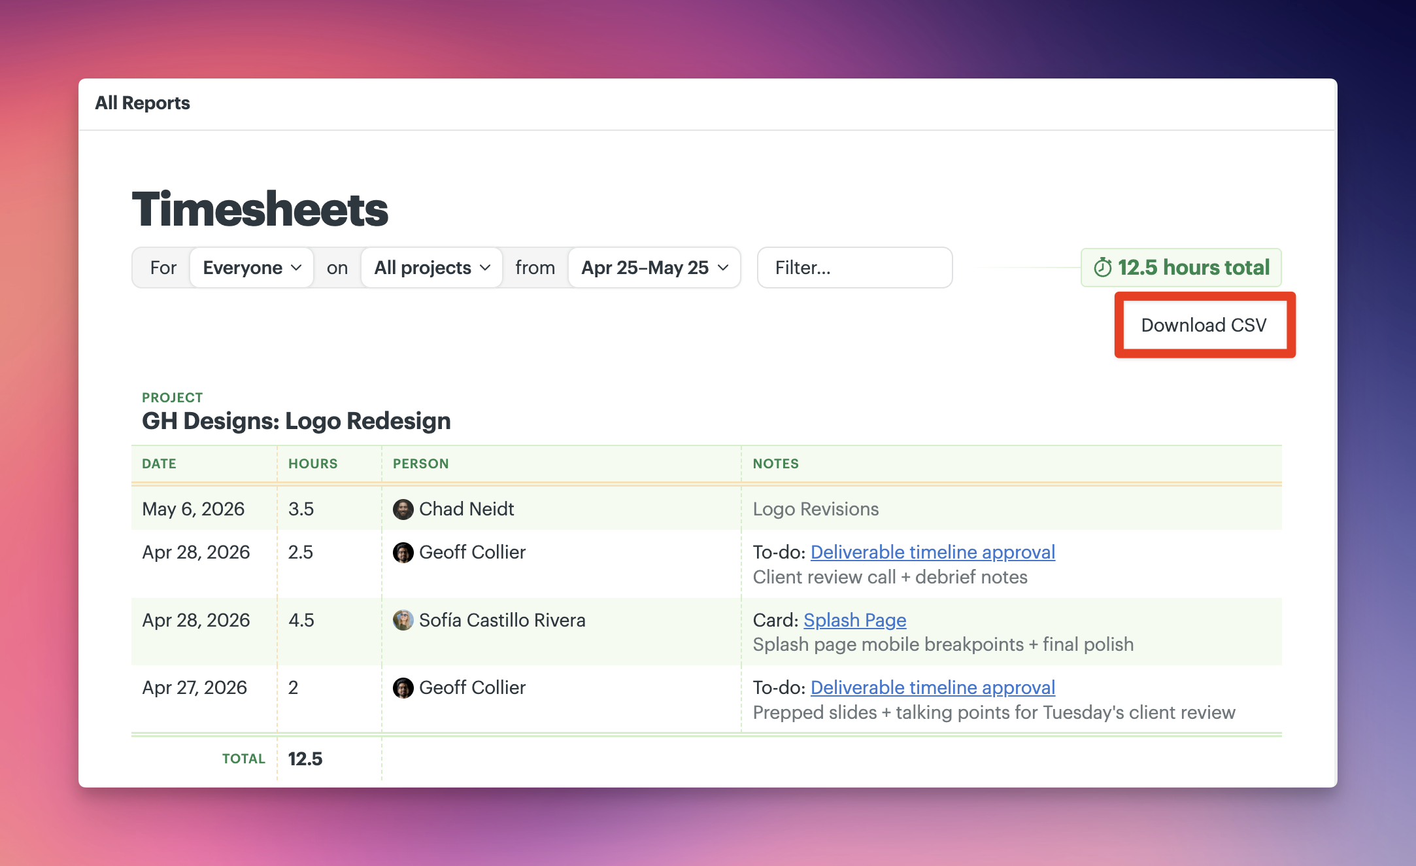Screen dimensions: 1416x866
Task: Click the DATE column header
Action: tap(159, 464)
